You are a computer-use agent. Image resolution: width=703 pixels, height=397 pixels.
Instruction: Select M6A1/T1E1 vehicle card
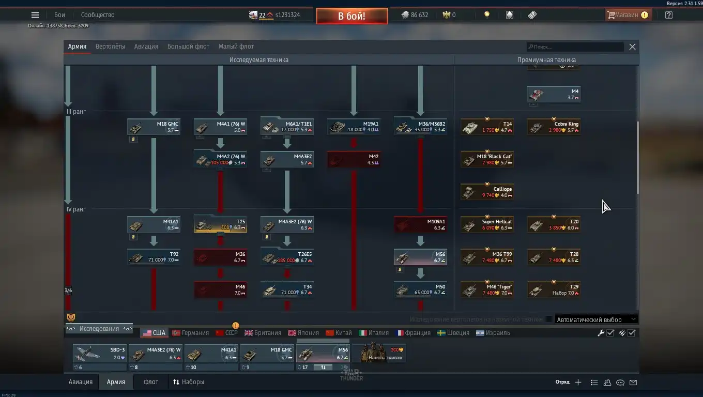287,127
